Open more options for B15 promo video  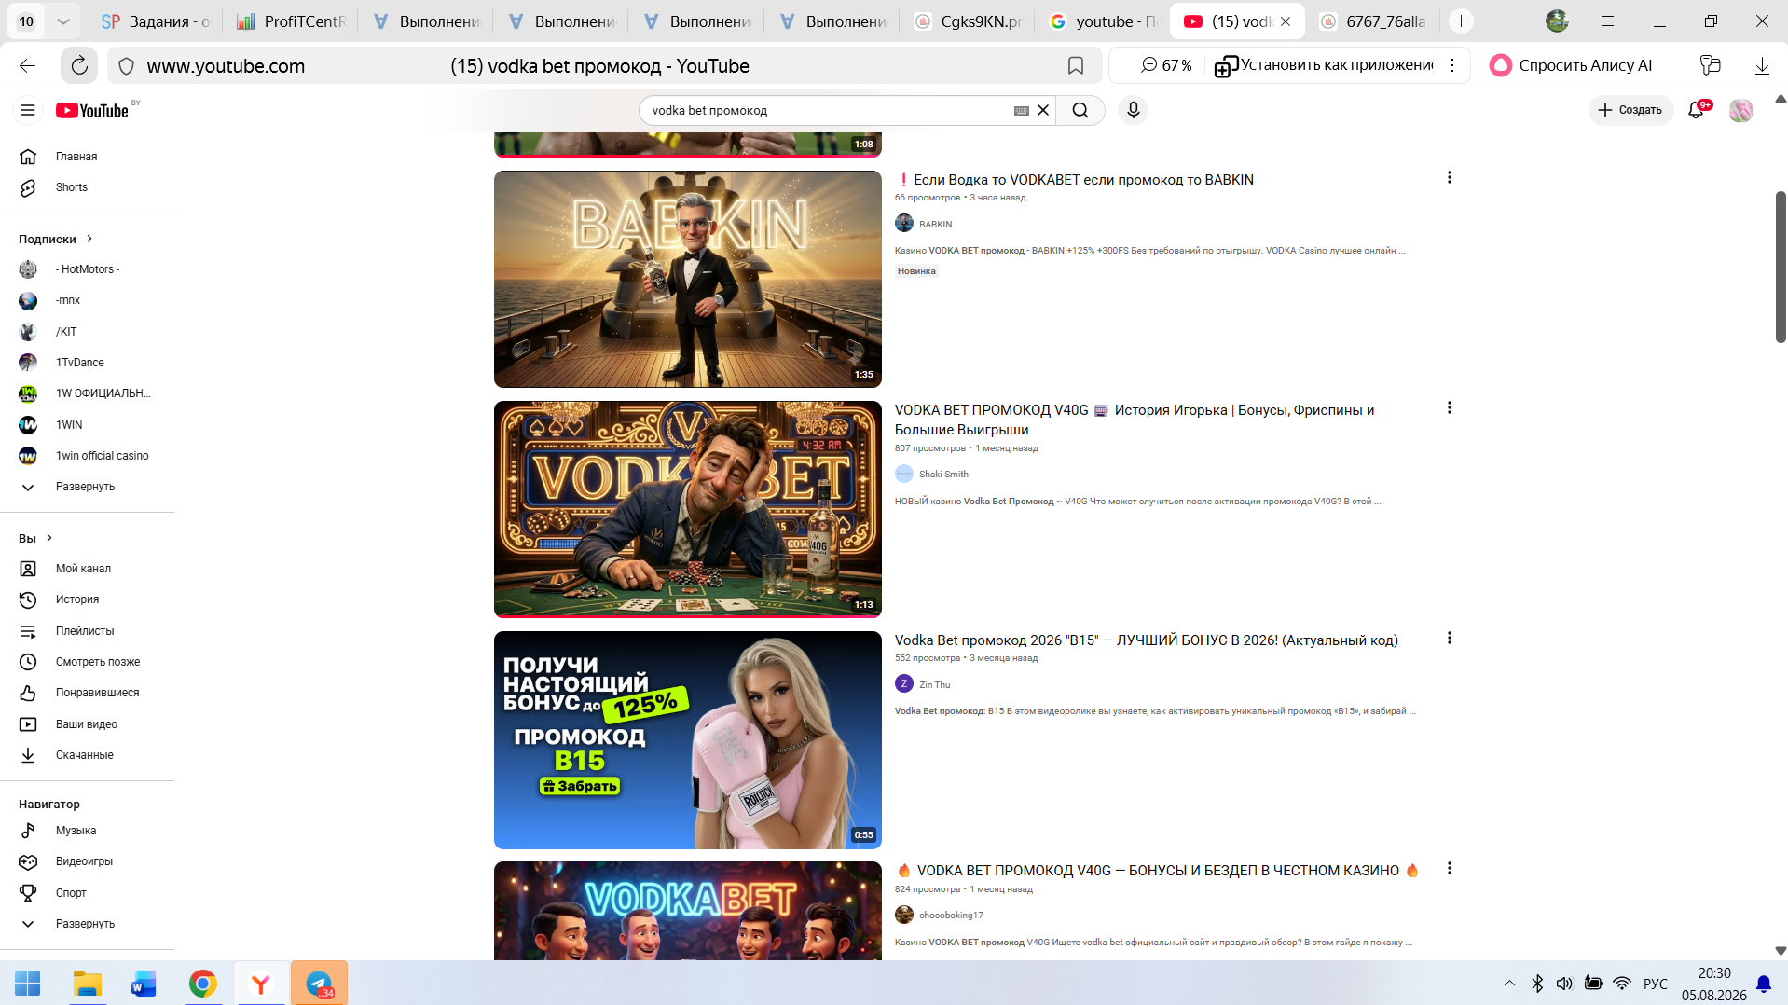[1449, 638]
